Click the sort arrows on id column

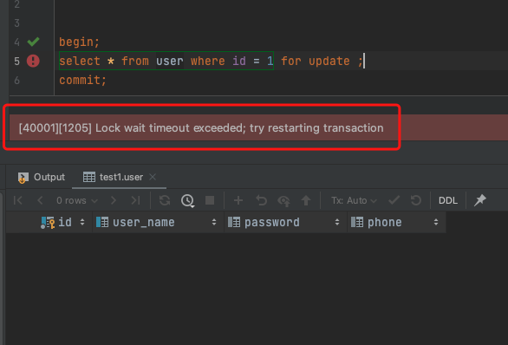[x=82, y=222]
